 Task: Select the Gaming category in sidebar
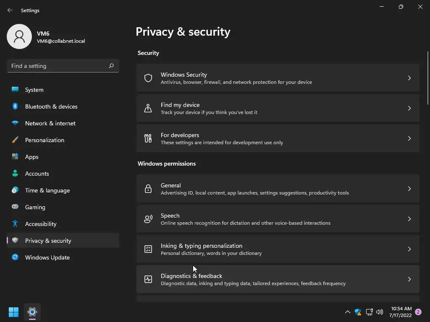point(35,207)
